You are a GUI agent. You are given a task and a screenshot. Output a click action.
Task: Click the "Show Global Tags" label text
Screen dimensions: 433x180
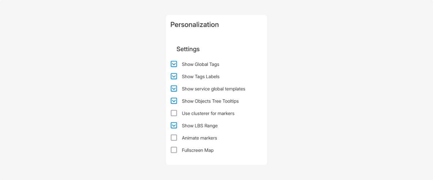(x=200, y=64)
